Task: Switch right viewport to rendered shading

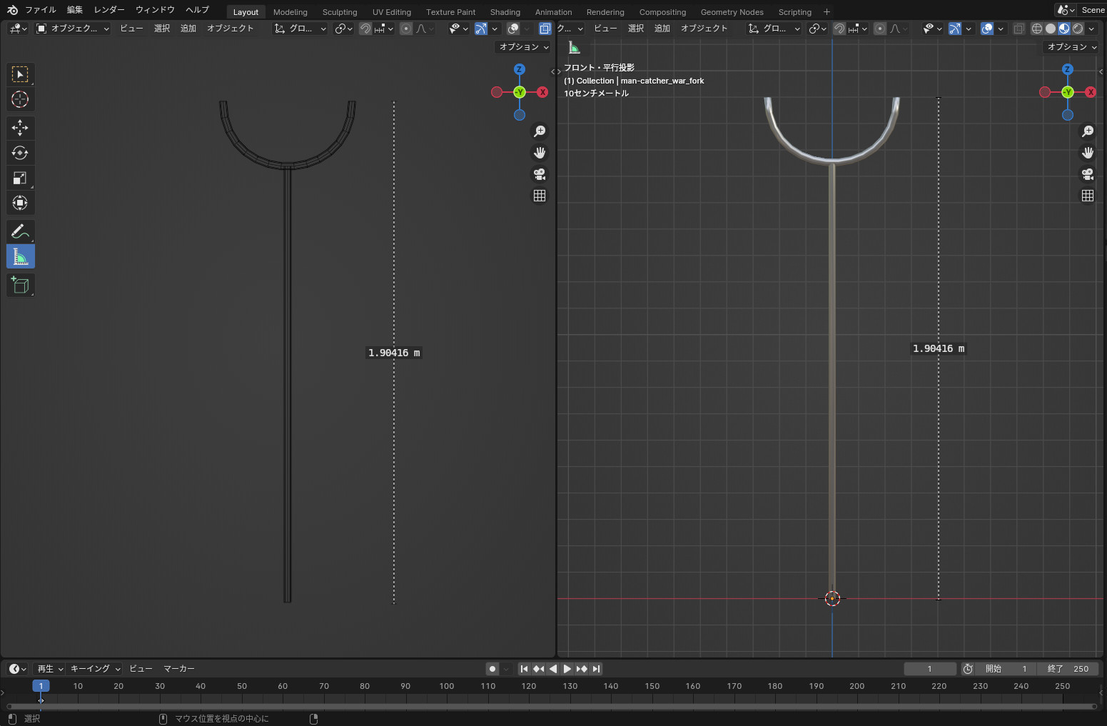Action: [x=1078, y=29]
